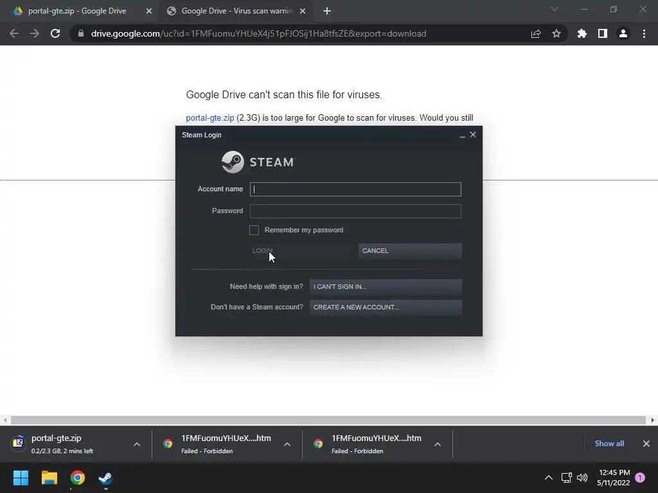Click the volume icon in the system tray
The height and width of the screenshot is (493, 658).
pos(582,478)
